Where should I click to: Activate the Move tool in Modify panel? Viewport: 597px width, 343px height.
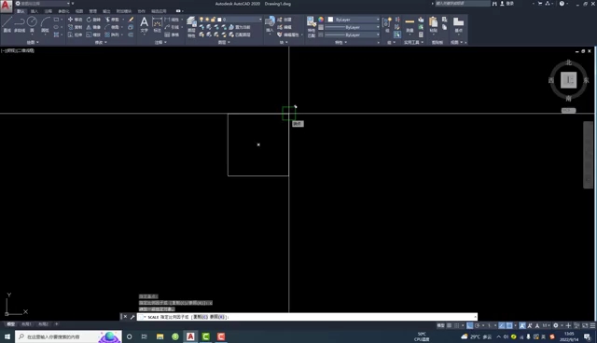tap(75, 20)
